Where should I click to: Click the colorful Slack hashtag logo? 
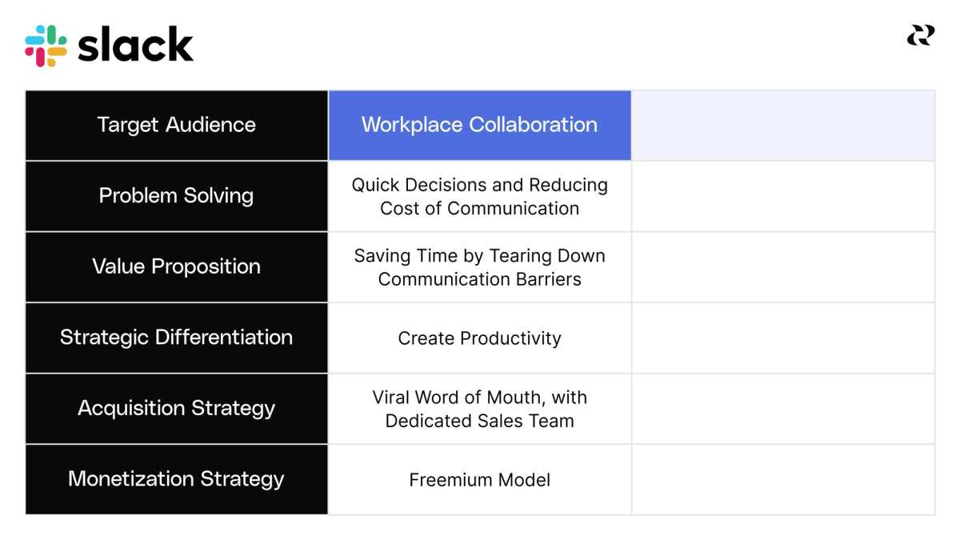[46, 46]
